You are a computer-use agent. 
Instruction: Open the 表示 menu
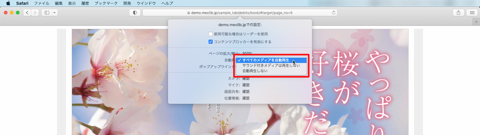(x=72, y=3)
